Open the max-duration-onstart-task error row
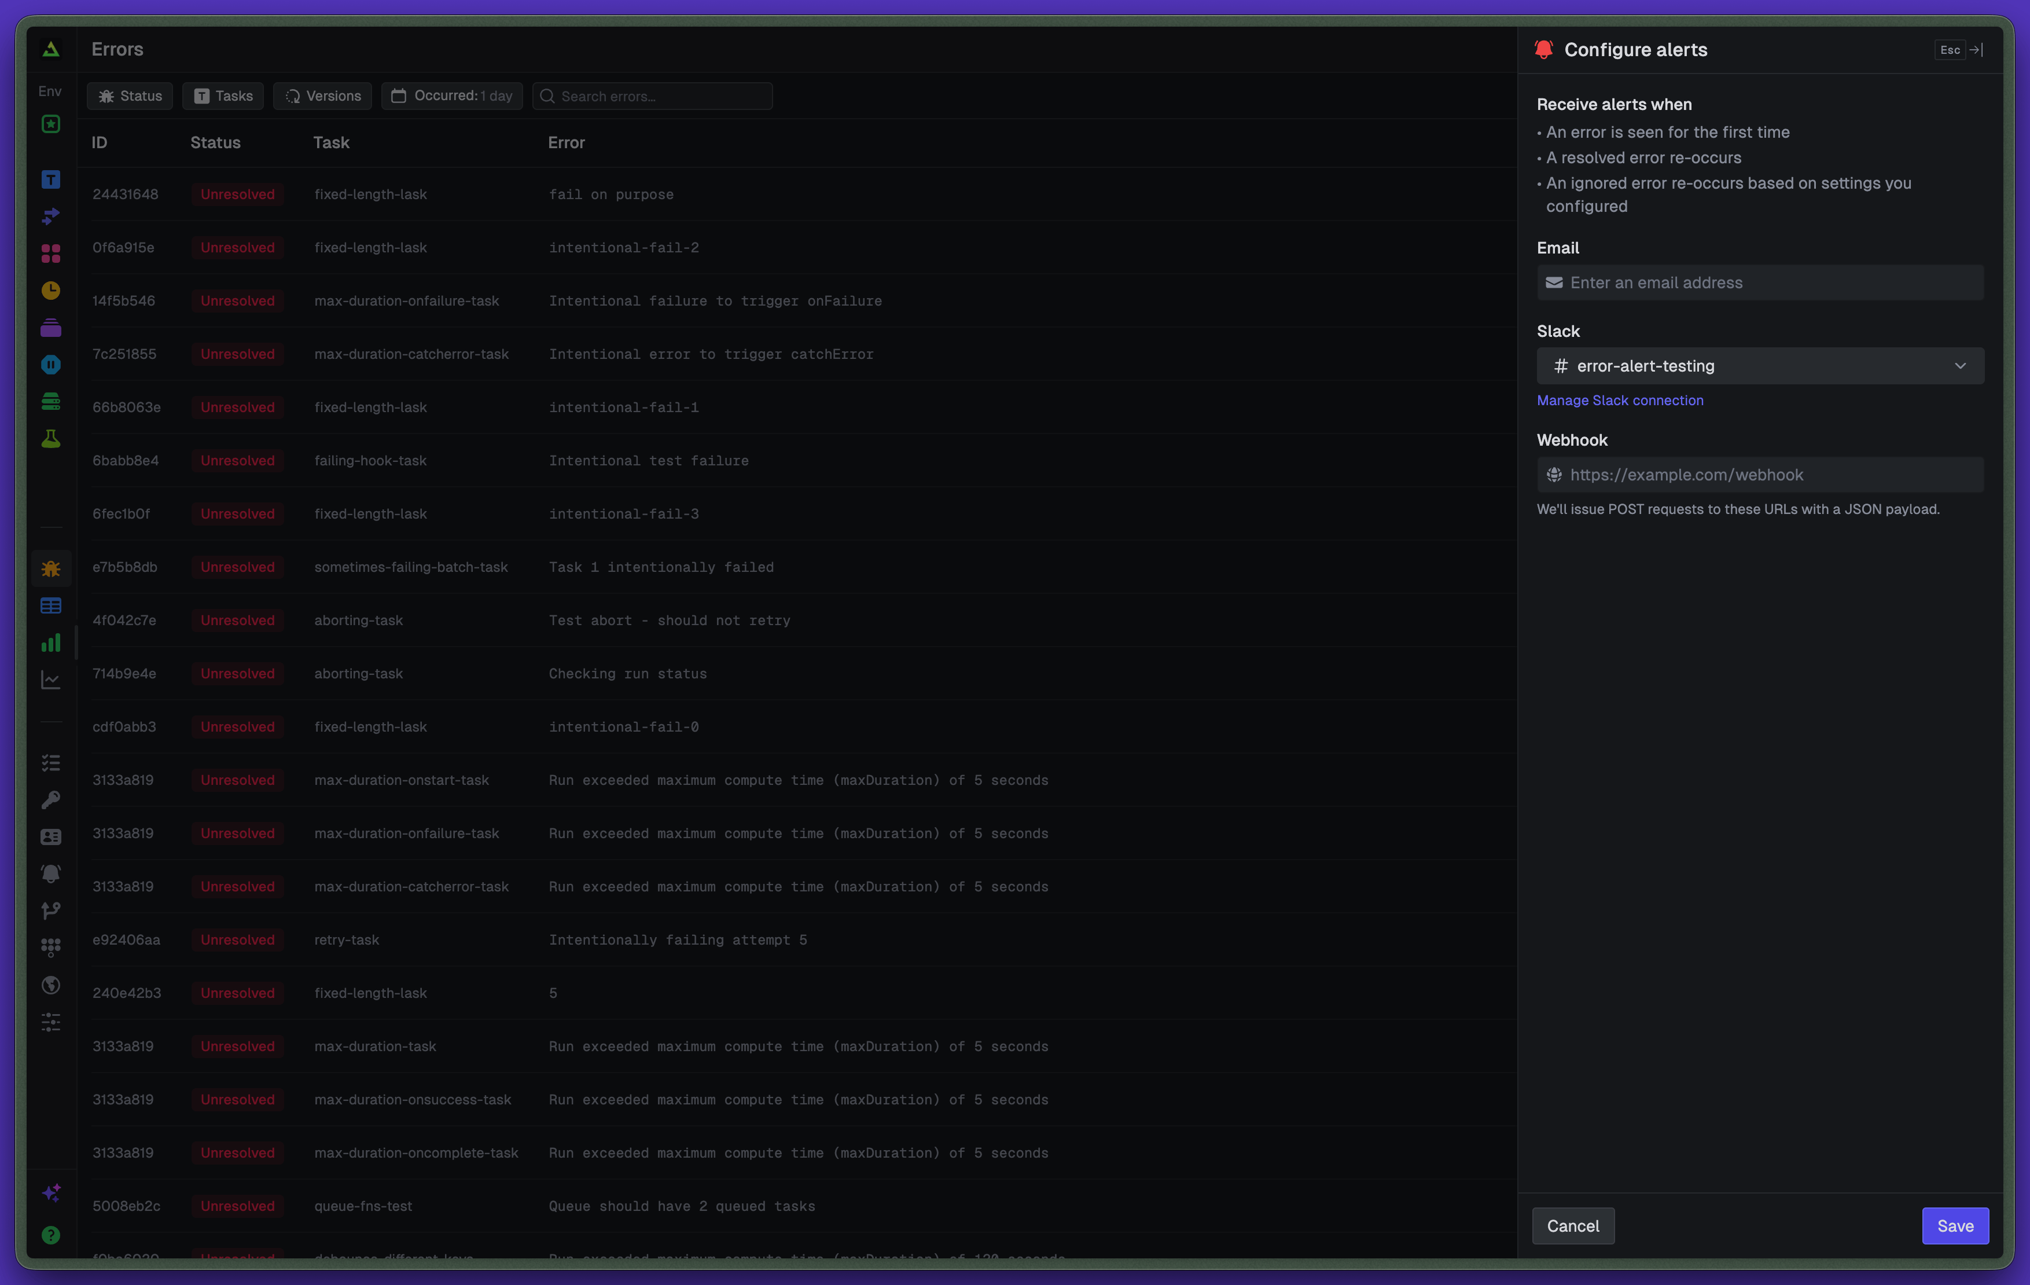This screenshot has height=1285, width=2030. coord(797,780)
